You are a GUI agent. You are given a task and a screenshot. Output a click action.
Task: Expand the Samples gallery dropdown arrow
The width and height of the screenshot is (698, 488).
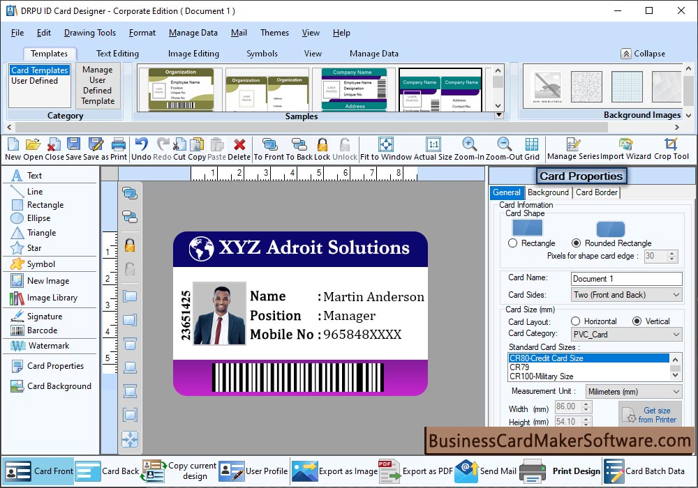point(498,115)
